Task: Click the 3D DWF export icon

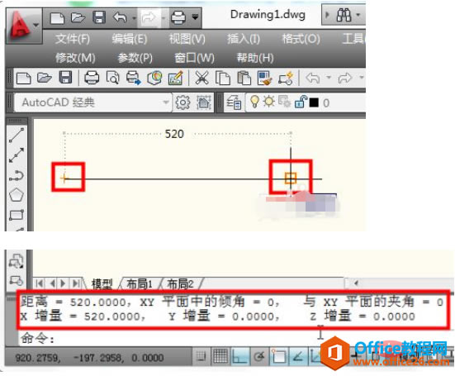Action: tap(154, 78)
